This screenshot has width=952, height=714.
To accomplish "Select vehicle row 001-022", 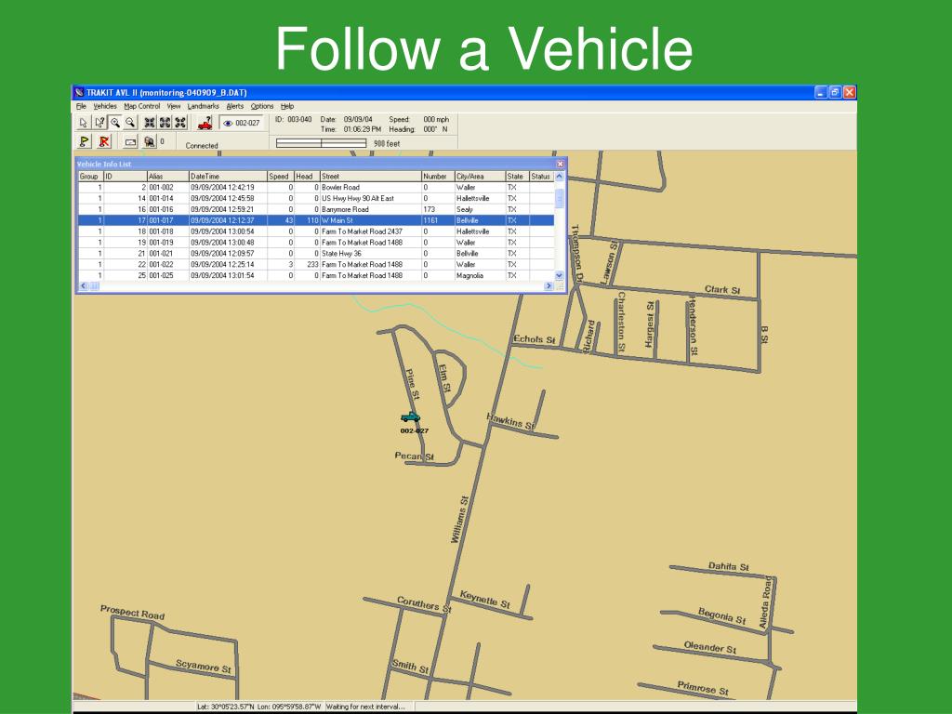I will 316,264.
